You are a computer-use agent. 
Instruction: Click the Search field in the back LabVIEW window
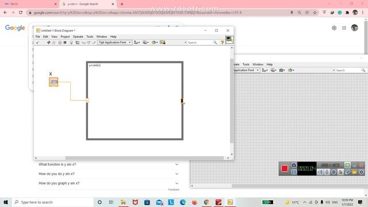point(348,70)
